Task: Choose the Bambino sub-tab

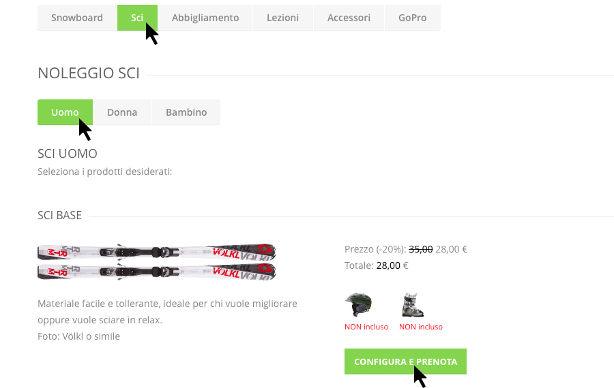Action: point(186,112)
